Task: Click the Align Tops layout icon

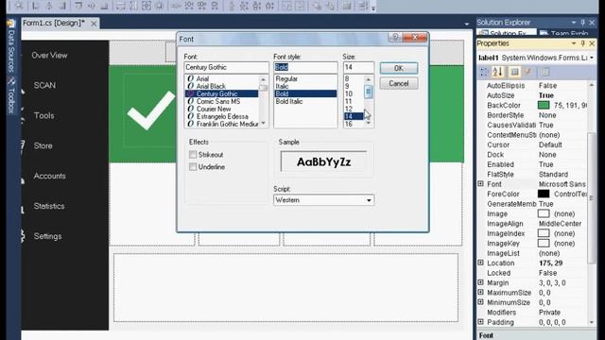Action: coord(78,6)
